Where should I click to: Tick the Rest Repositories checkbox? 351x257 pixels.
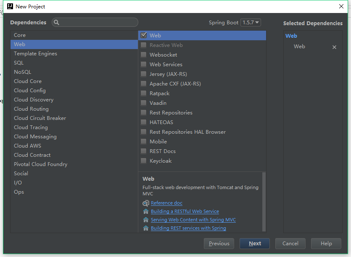coord(144,113)
